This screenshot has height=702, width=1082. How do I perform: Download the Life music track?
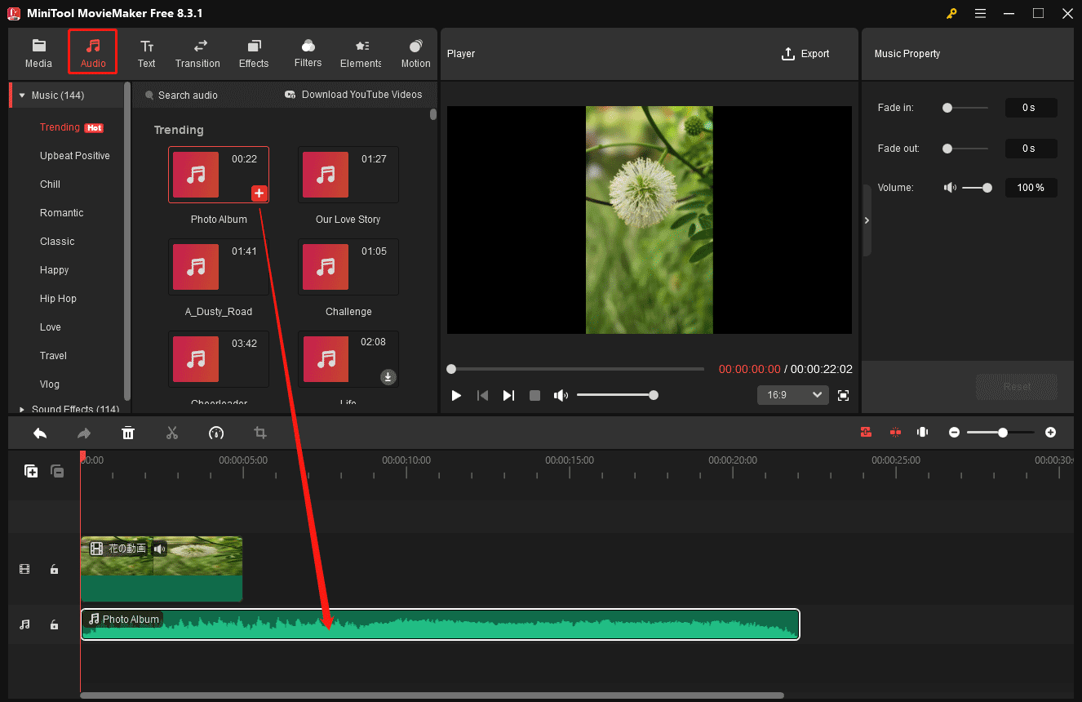[388, 376]
